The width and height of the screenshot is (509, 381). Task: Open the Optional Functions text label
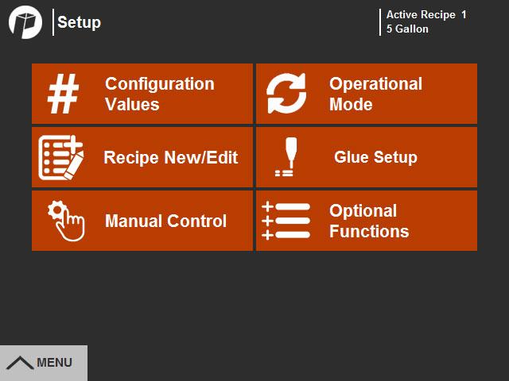(369, 221)
